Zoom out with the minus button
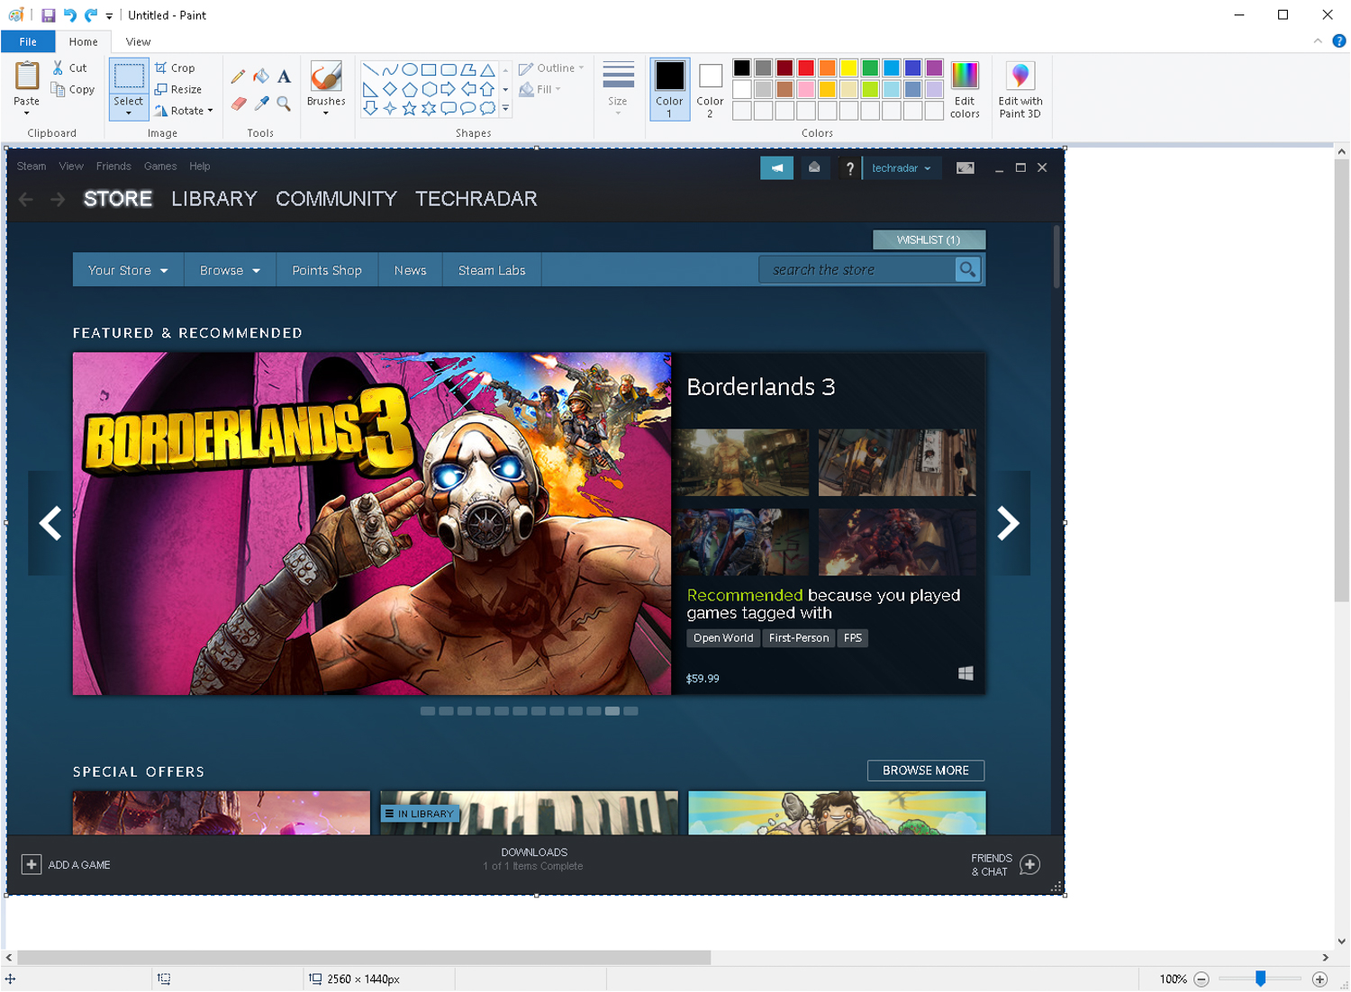Viewport: 1351px width, 992px height. [1201, 979]
